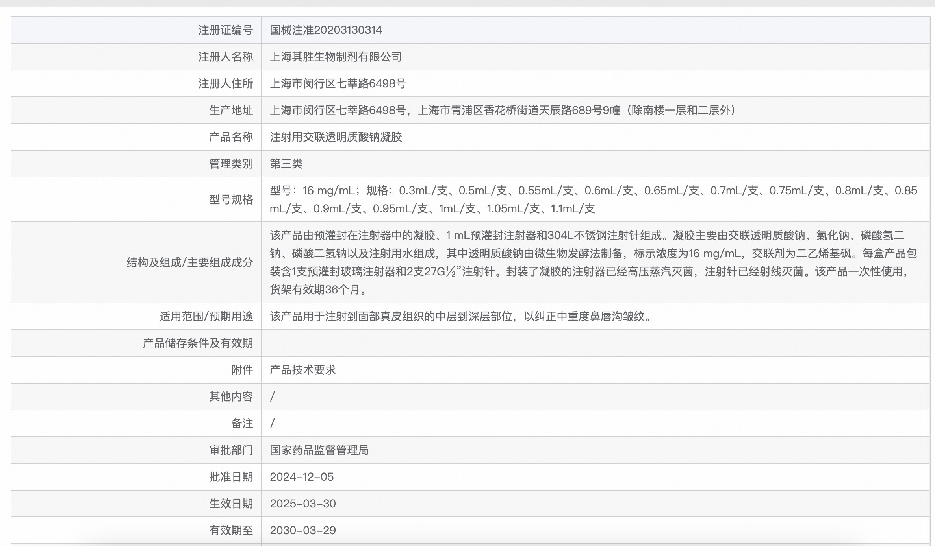The height and width of the screenshot is (546, 935).
Task: Click expiry date 2030-03-29
Action: [302, 530]
